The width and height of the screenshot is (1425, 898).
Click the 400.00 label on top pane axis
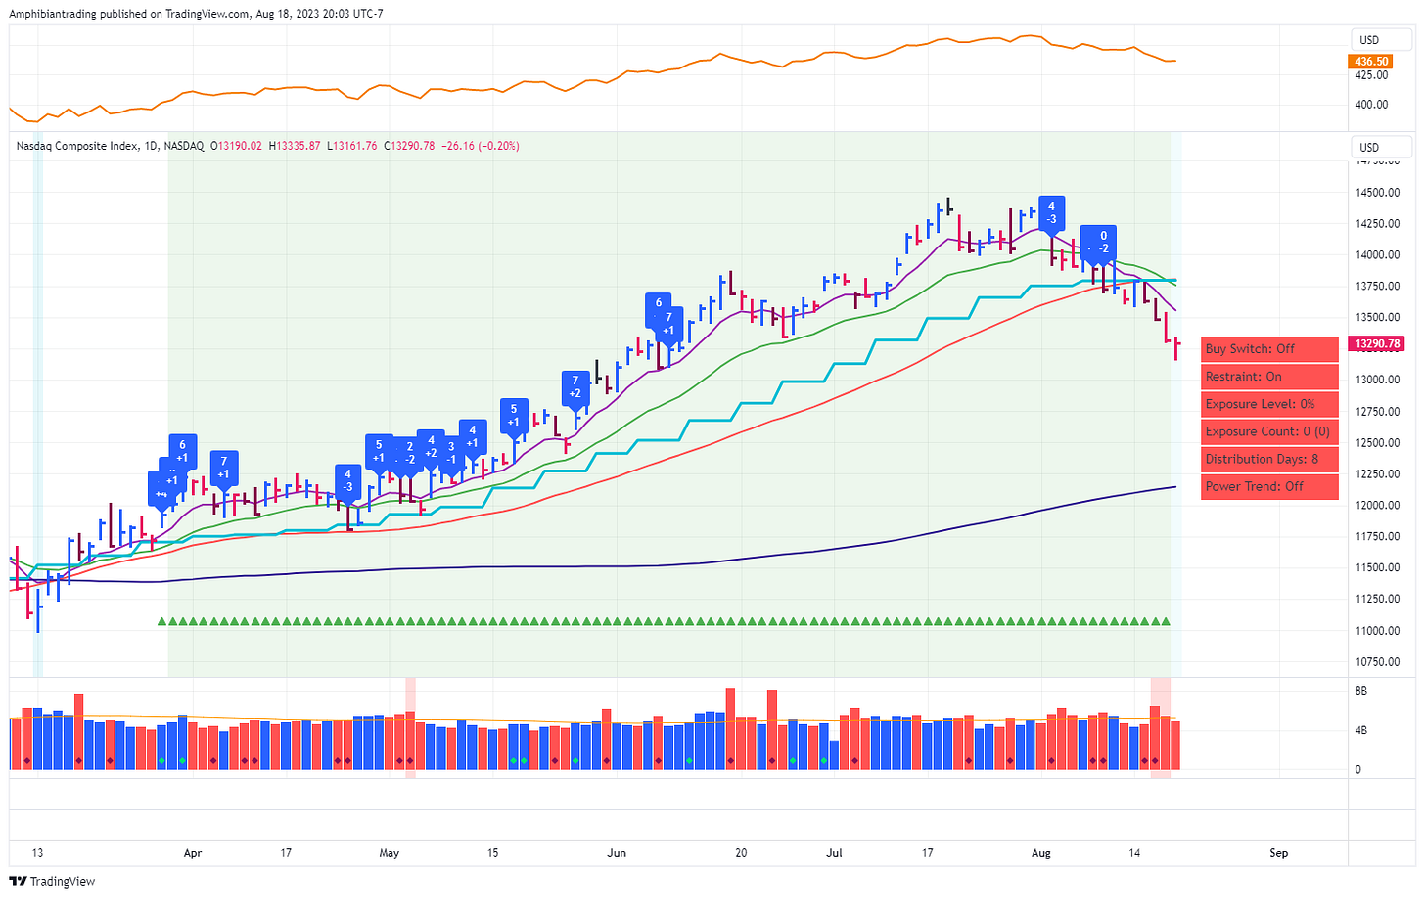(1371, 105)
